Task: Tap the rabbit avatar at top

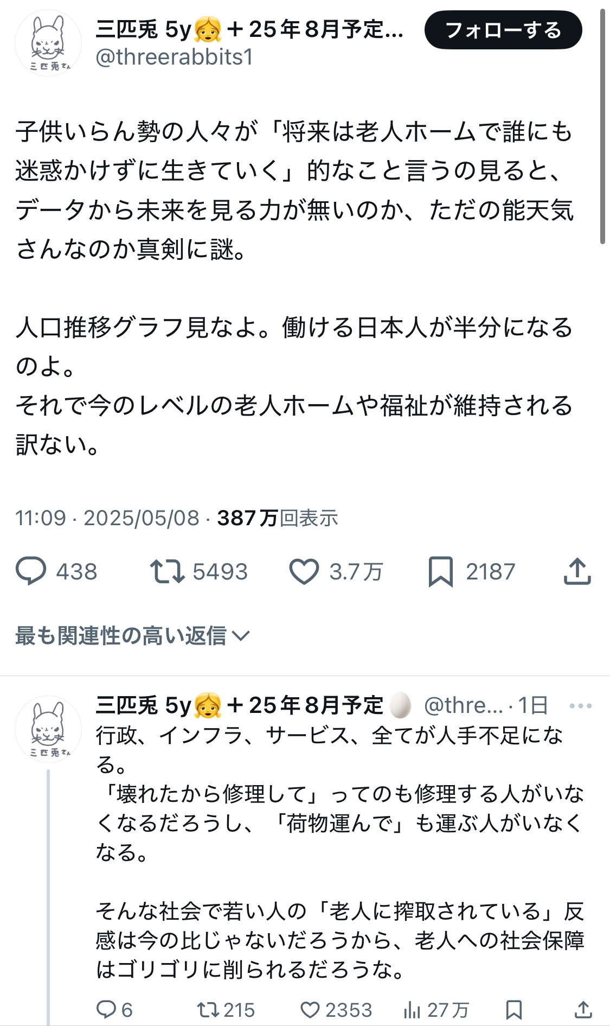Action: 48,43
